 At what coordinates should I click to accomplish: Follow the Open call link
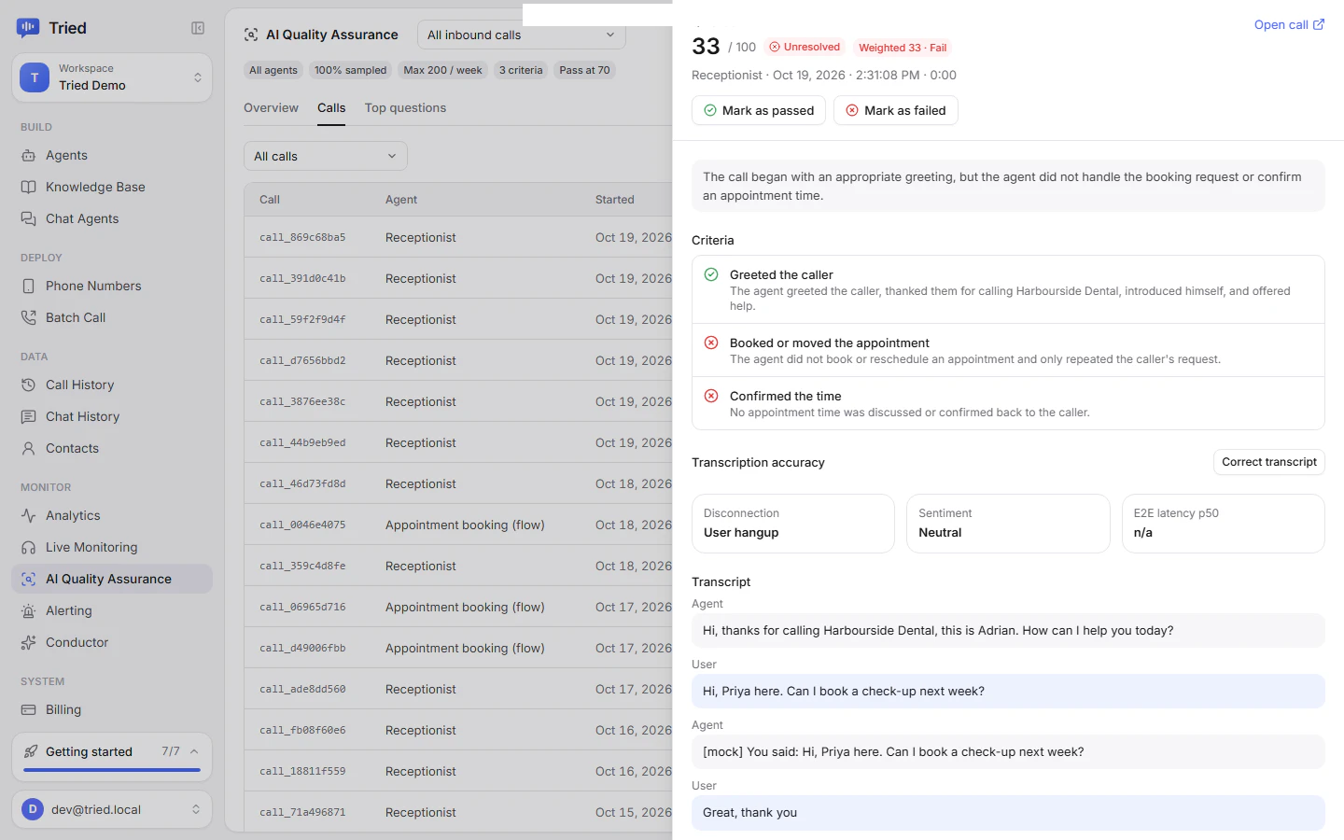(x=1289, y=25)
